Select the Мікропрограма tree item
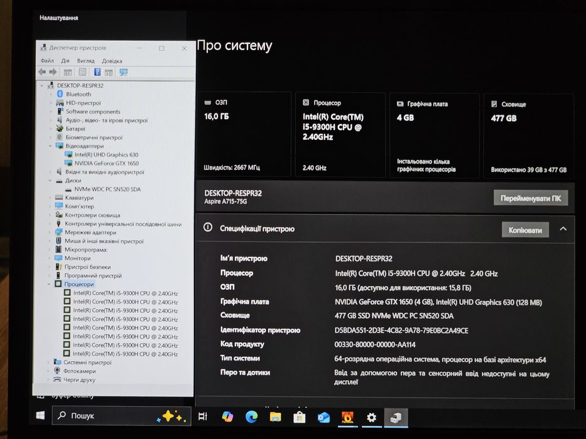 tap(86, 250)
